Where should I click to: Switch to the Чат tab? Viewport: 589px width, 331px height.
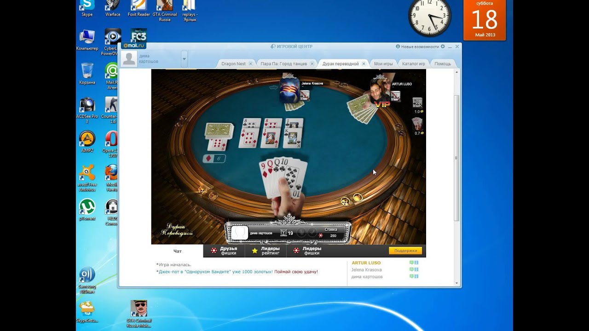tap(177, 251)
